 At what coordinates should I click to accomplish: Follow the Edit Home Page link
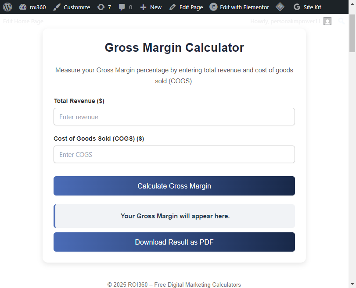(x=23, y=21)
